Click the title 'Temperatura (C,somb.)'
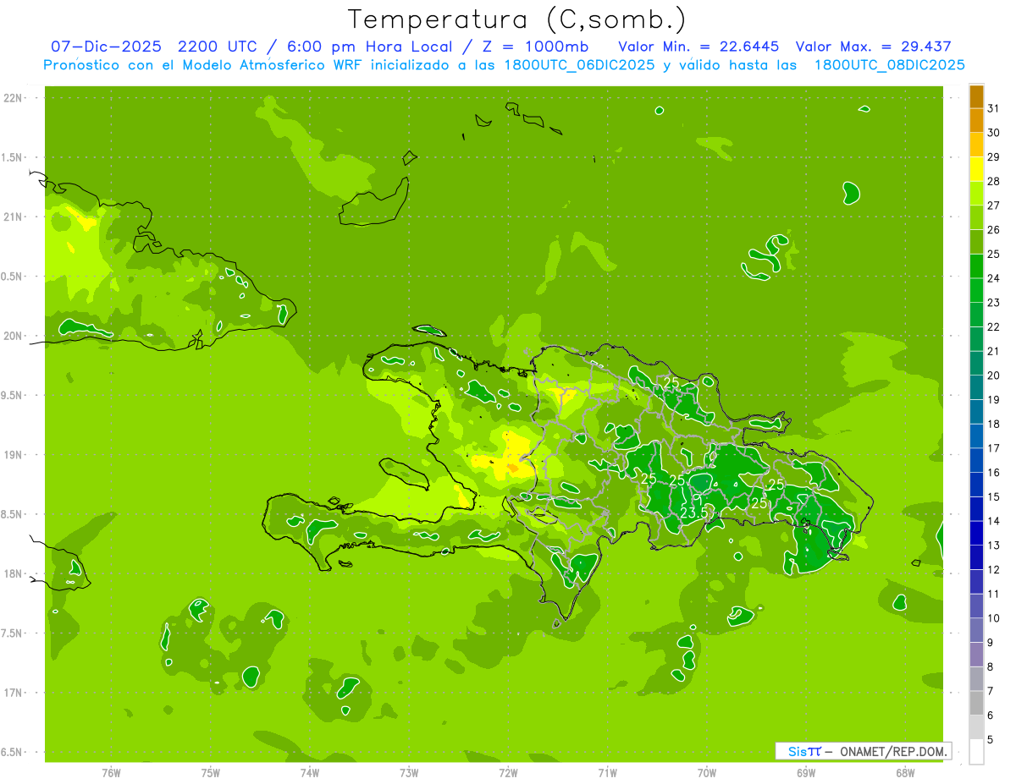Viewport: 1016px width, 784px height. tap(517, 19)
